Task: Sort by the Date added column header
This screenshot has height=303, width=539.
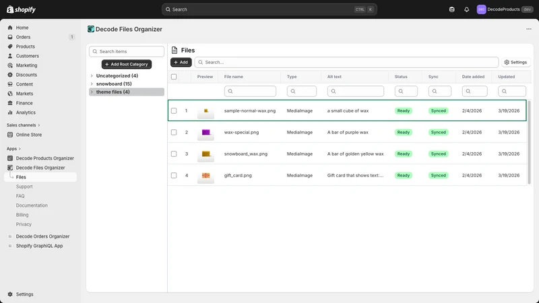Action: coord(473,77)
